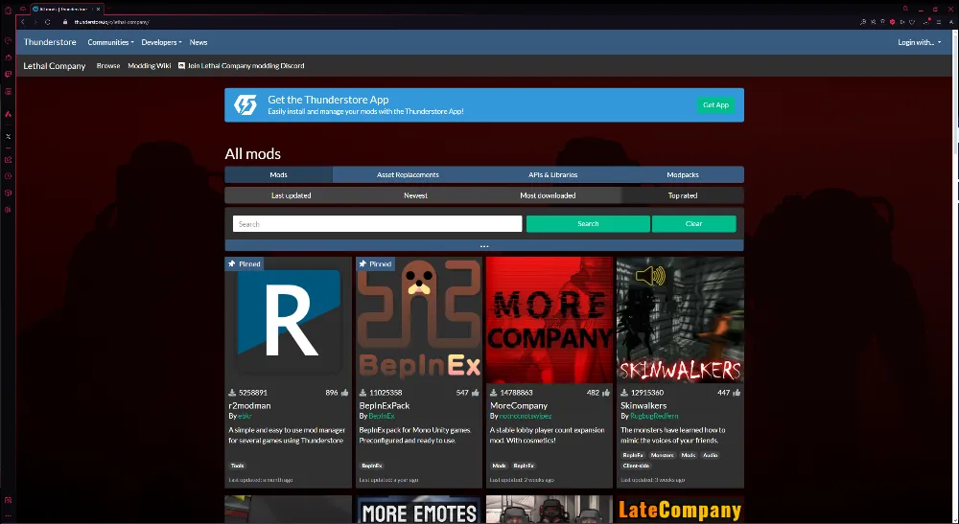959x524 pixels.
Task: Sort mods by Top rated
Action: 683,195
